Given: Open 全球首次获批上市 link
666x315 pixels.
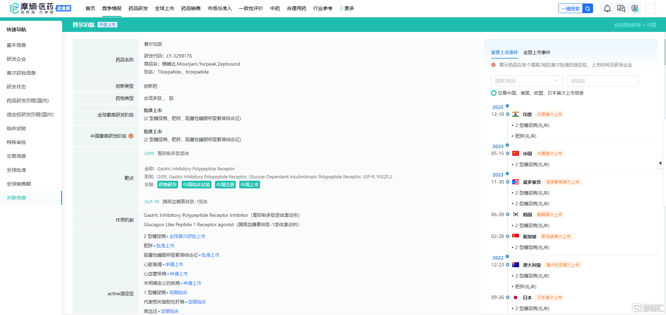Looking at the screenshot, I should 187,236.
